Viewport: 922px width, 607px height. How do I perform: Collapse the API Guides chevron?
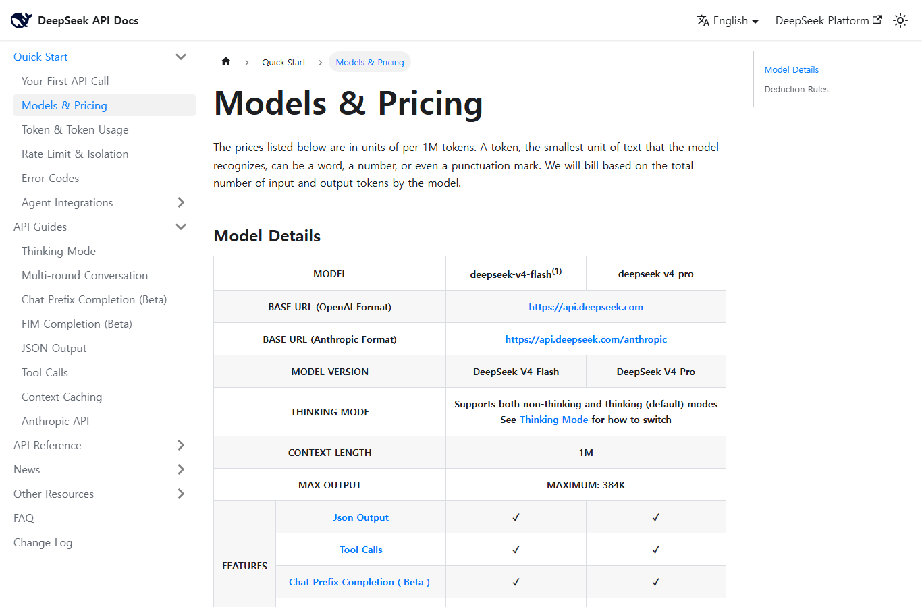tap(181, 227)
